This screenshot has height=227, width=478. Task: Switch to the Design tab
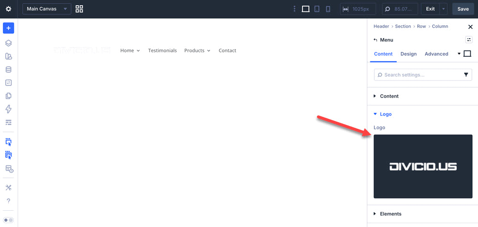click(x=409, y=54)
